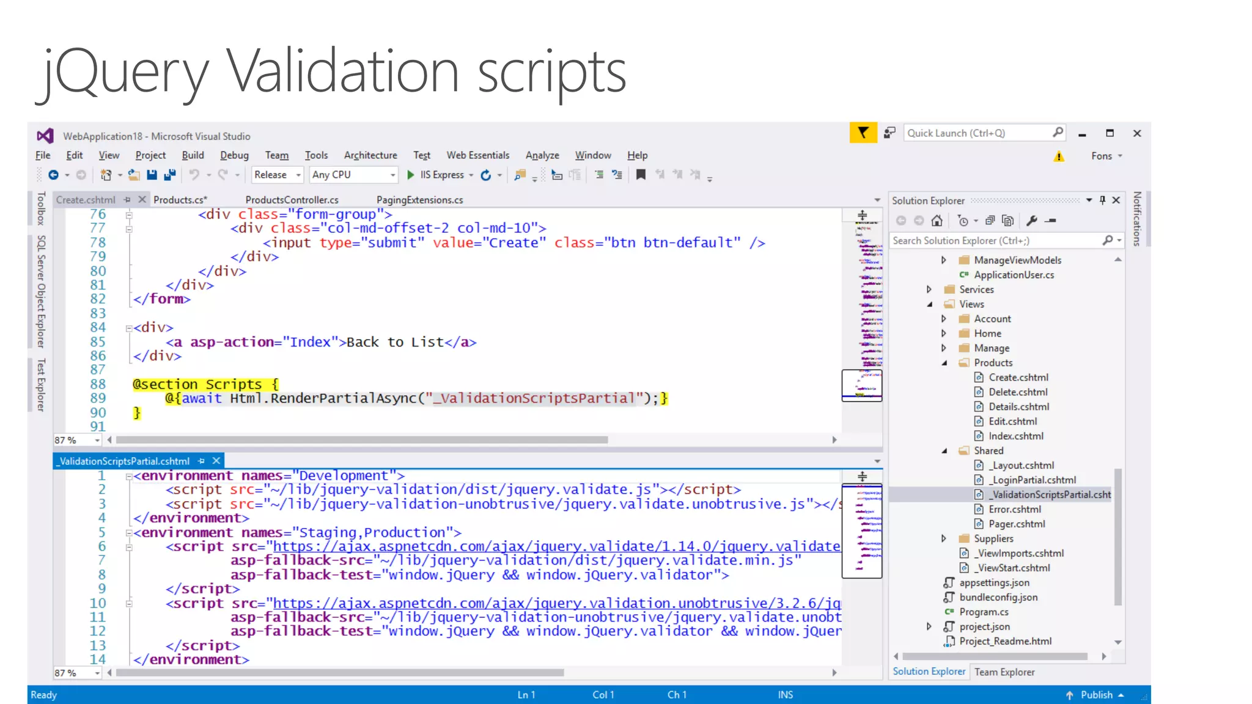Select _Layout.cshtml in Solution Explorer
The image size is (1252, 704).
coord(1022,466)
